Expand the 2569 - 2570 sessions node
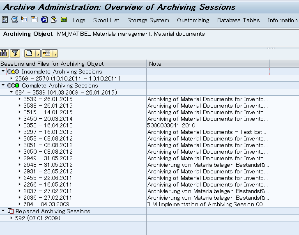 click(x=11, y=78)
